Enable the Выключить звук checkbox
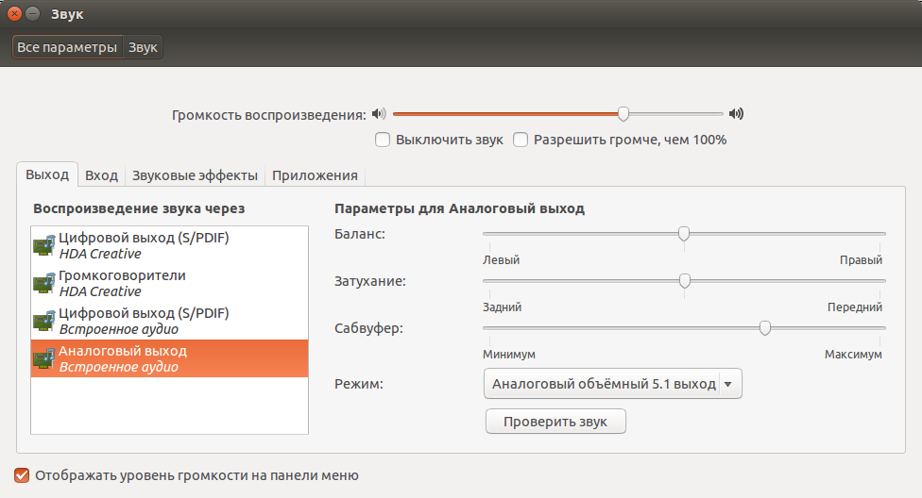 (383, 140)
